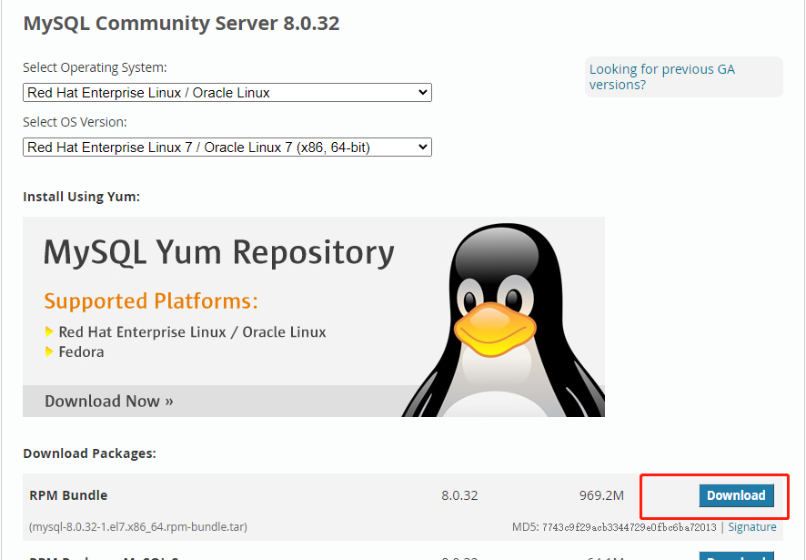Open the Signature link for RPM Bundle
The width and height of the screenshot is (806, 560).
point(752,527)
